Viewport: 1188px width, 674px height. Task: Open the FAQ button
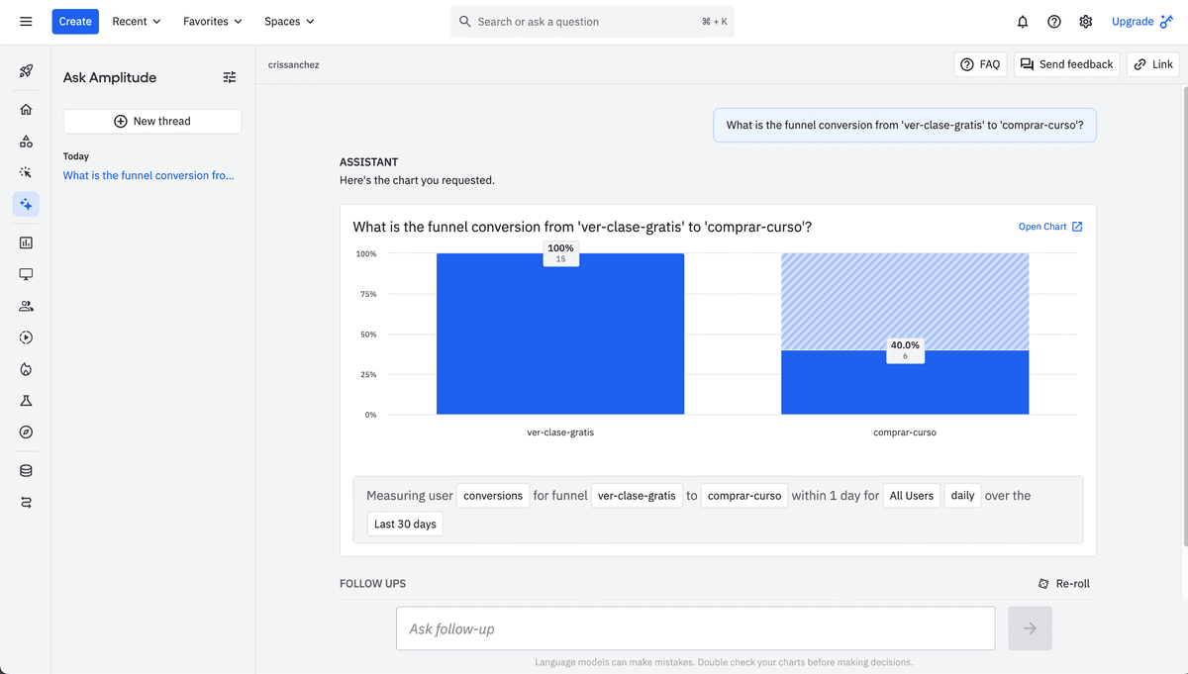[980, 64]
